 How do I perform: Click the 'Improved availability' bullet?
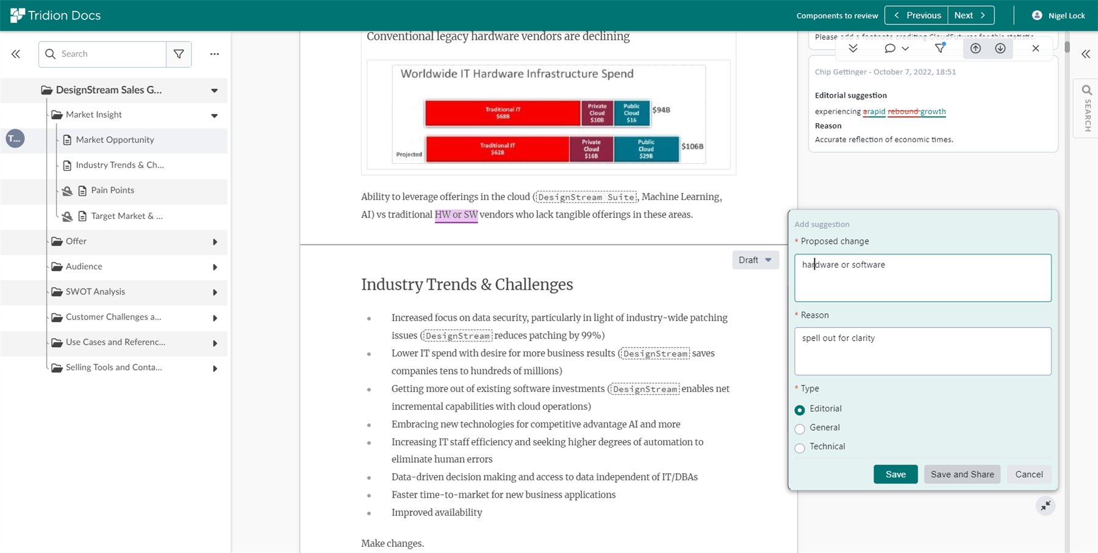click(437, 513)
